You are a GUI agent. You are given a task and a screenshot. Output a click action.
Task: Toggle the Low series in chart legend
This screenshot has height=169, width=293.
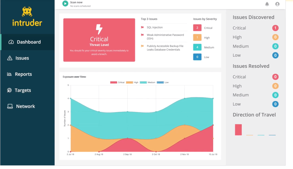click(x=163, y=82)
